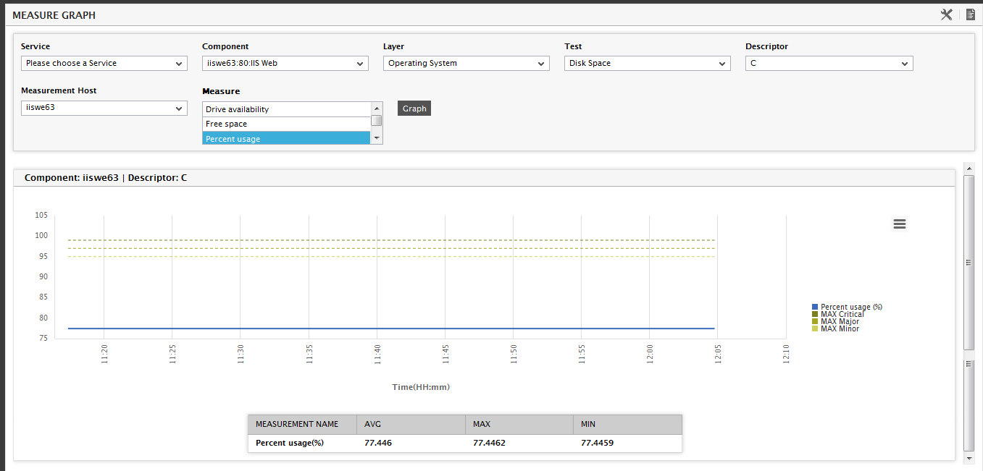Click the 12:00 time axis label
Viewport: 983px width, 471px height.
(649, 354)
